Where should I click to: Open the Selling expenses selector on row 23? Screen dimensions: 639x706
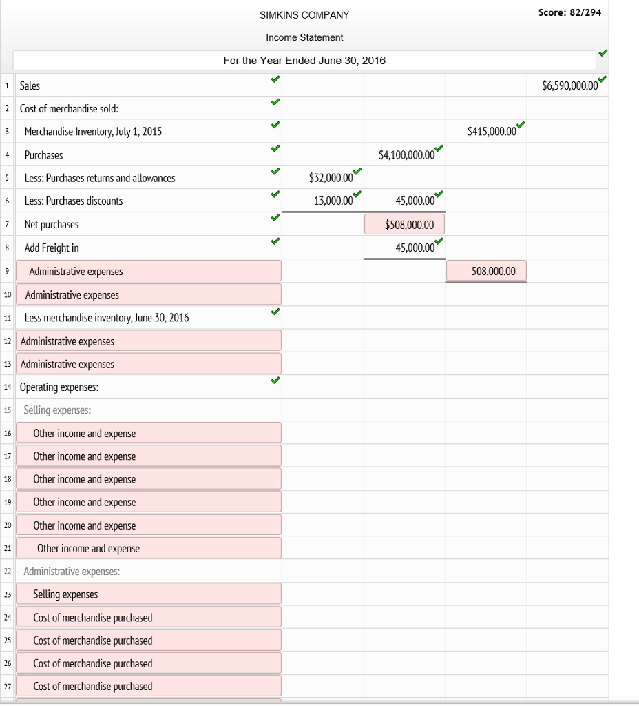click(149, 594)
